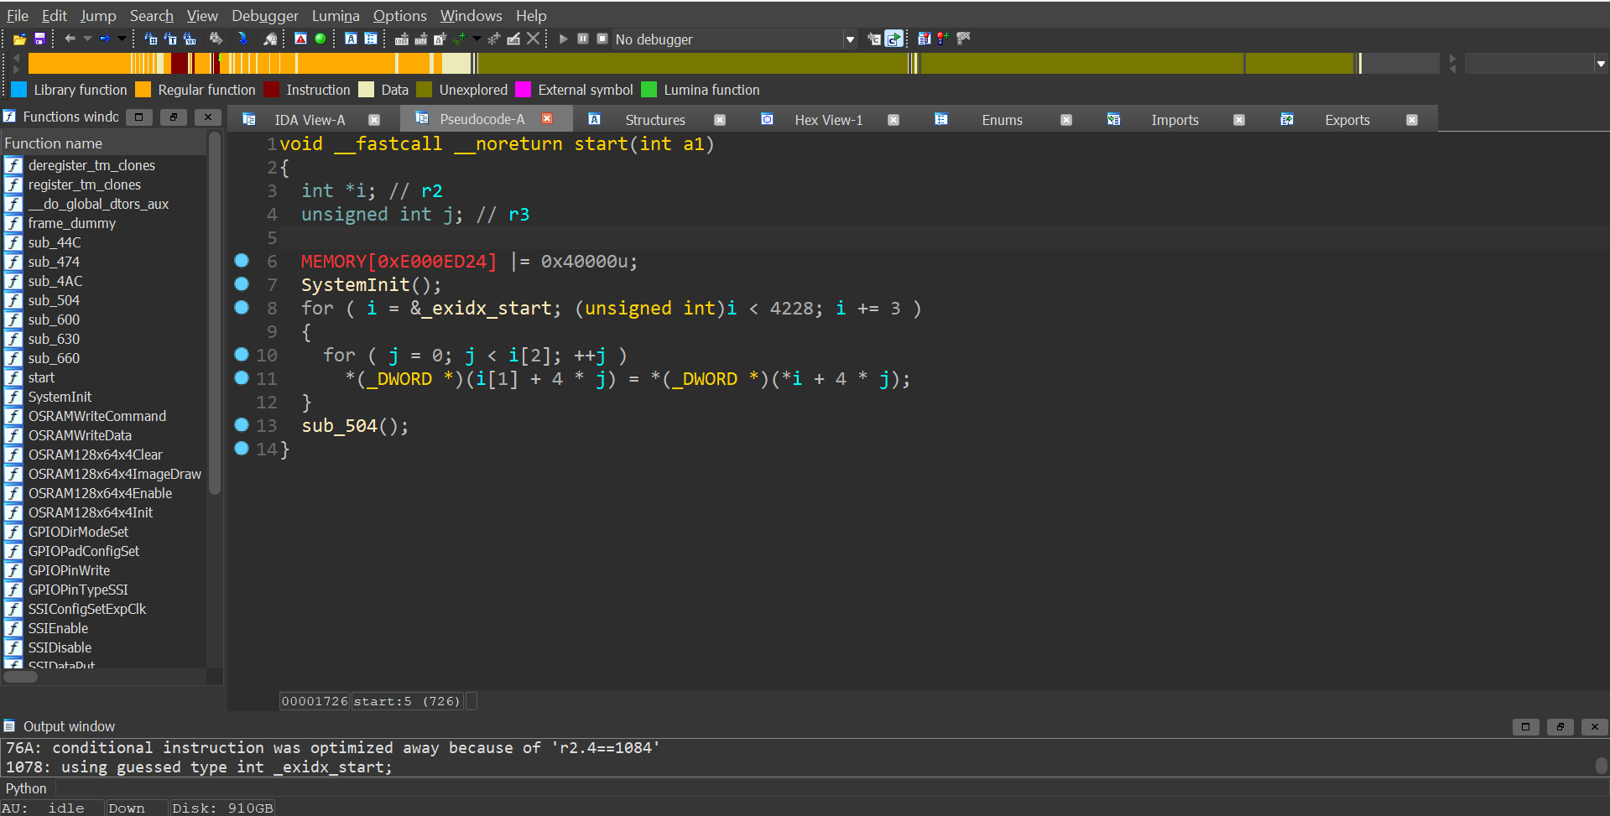Click the highlighted refresh-arrow toolbar icon

pos(894,39)
